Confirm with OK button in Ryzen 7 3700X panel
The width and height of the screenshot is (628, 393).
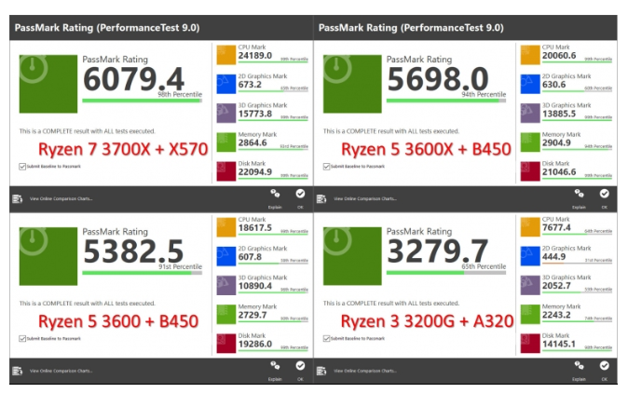pos(300,194)
